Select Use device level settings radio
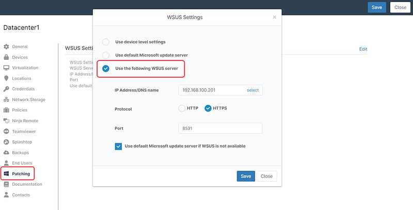Screen dimensions: 413x210 (x=106, y=42)
